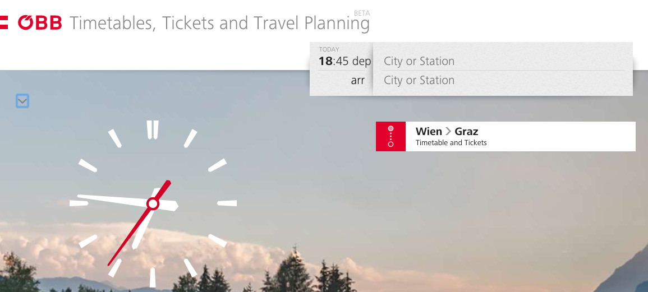Screen dimensions: 648x292
Task: Click the second City or Station field
Action: [503, 80]
